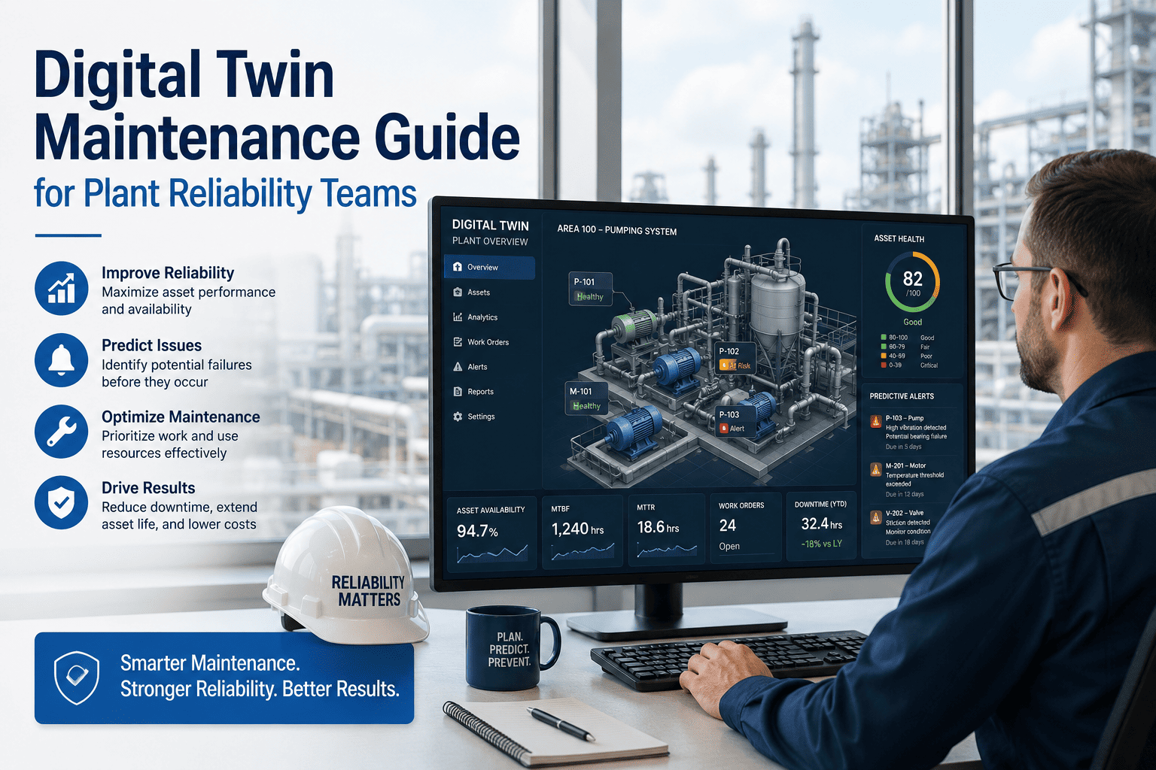Click the "ASSET HEALTH" panel heading
Viewport: 1156px width, 770px height.
click(x=899, y=238)
